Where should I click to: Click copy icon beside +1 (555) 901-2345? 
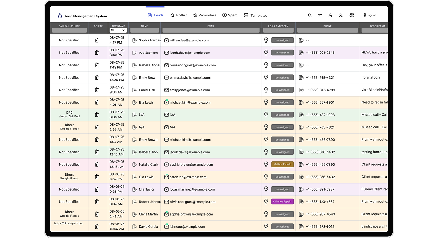point(301,53)
